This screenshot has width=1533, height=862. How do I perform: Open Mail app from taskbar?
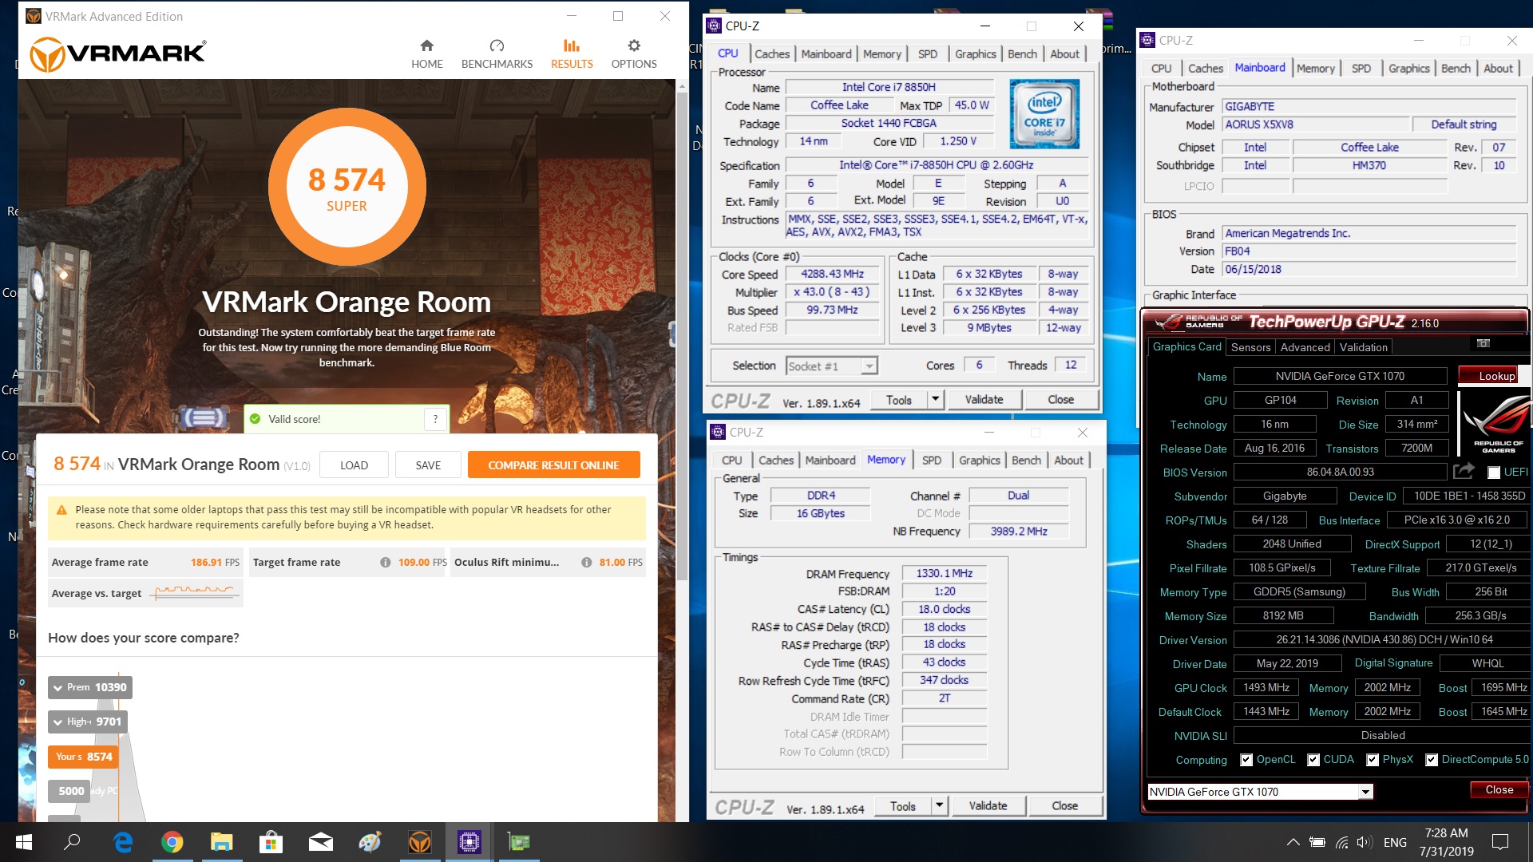(x=320, y=842)
